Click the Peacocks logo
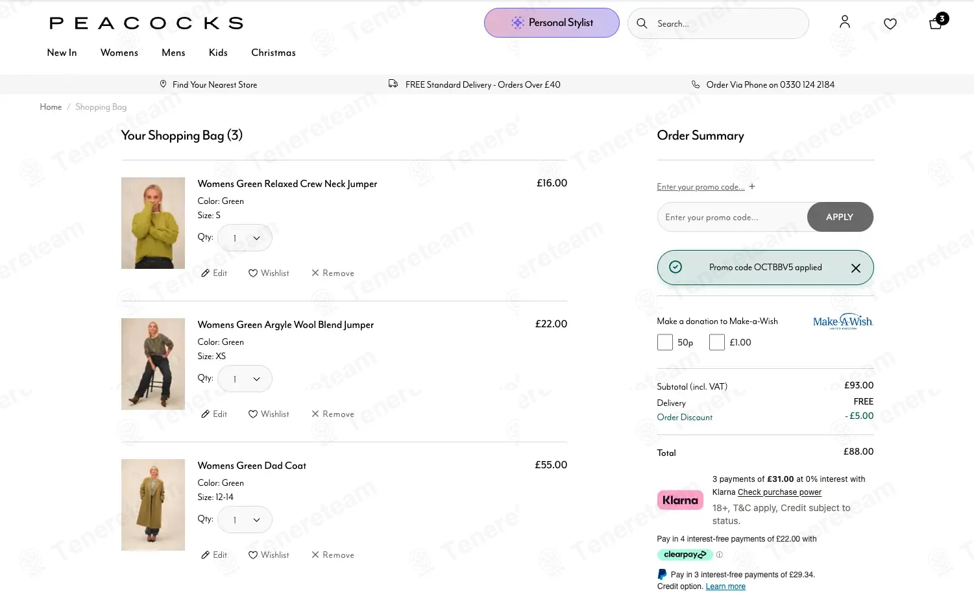 147,23
